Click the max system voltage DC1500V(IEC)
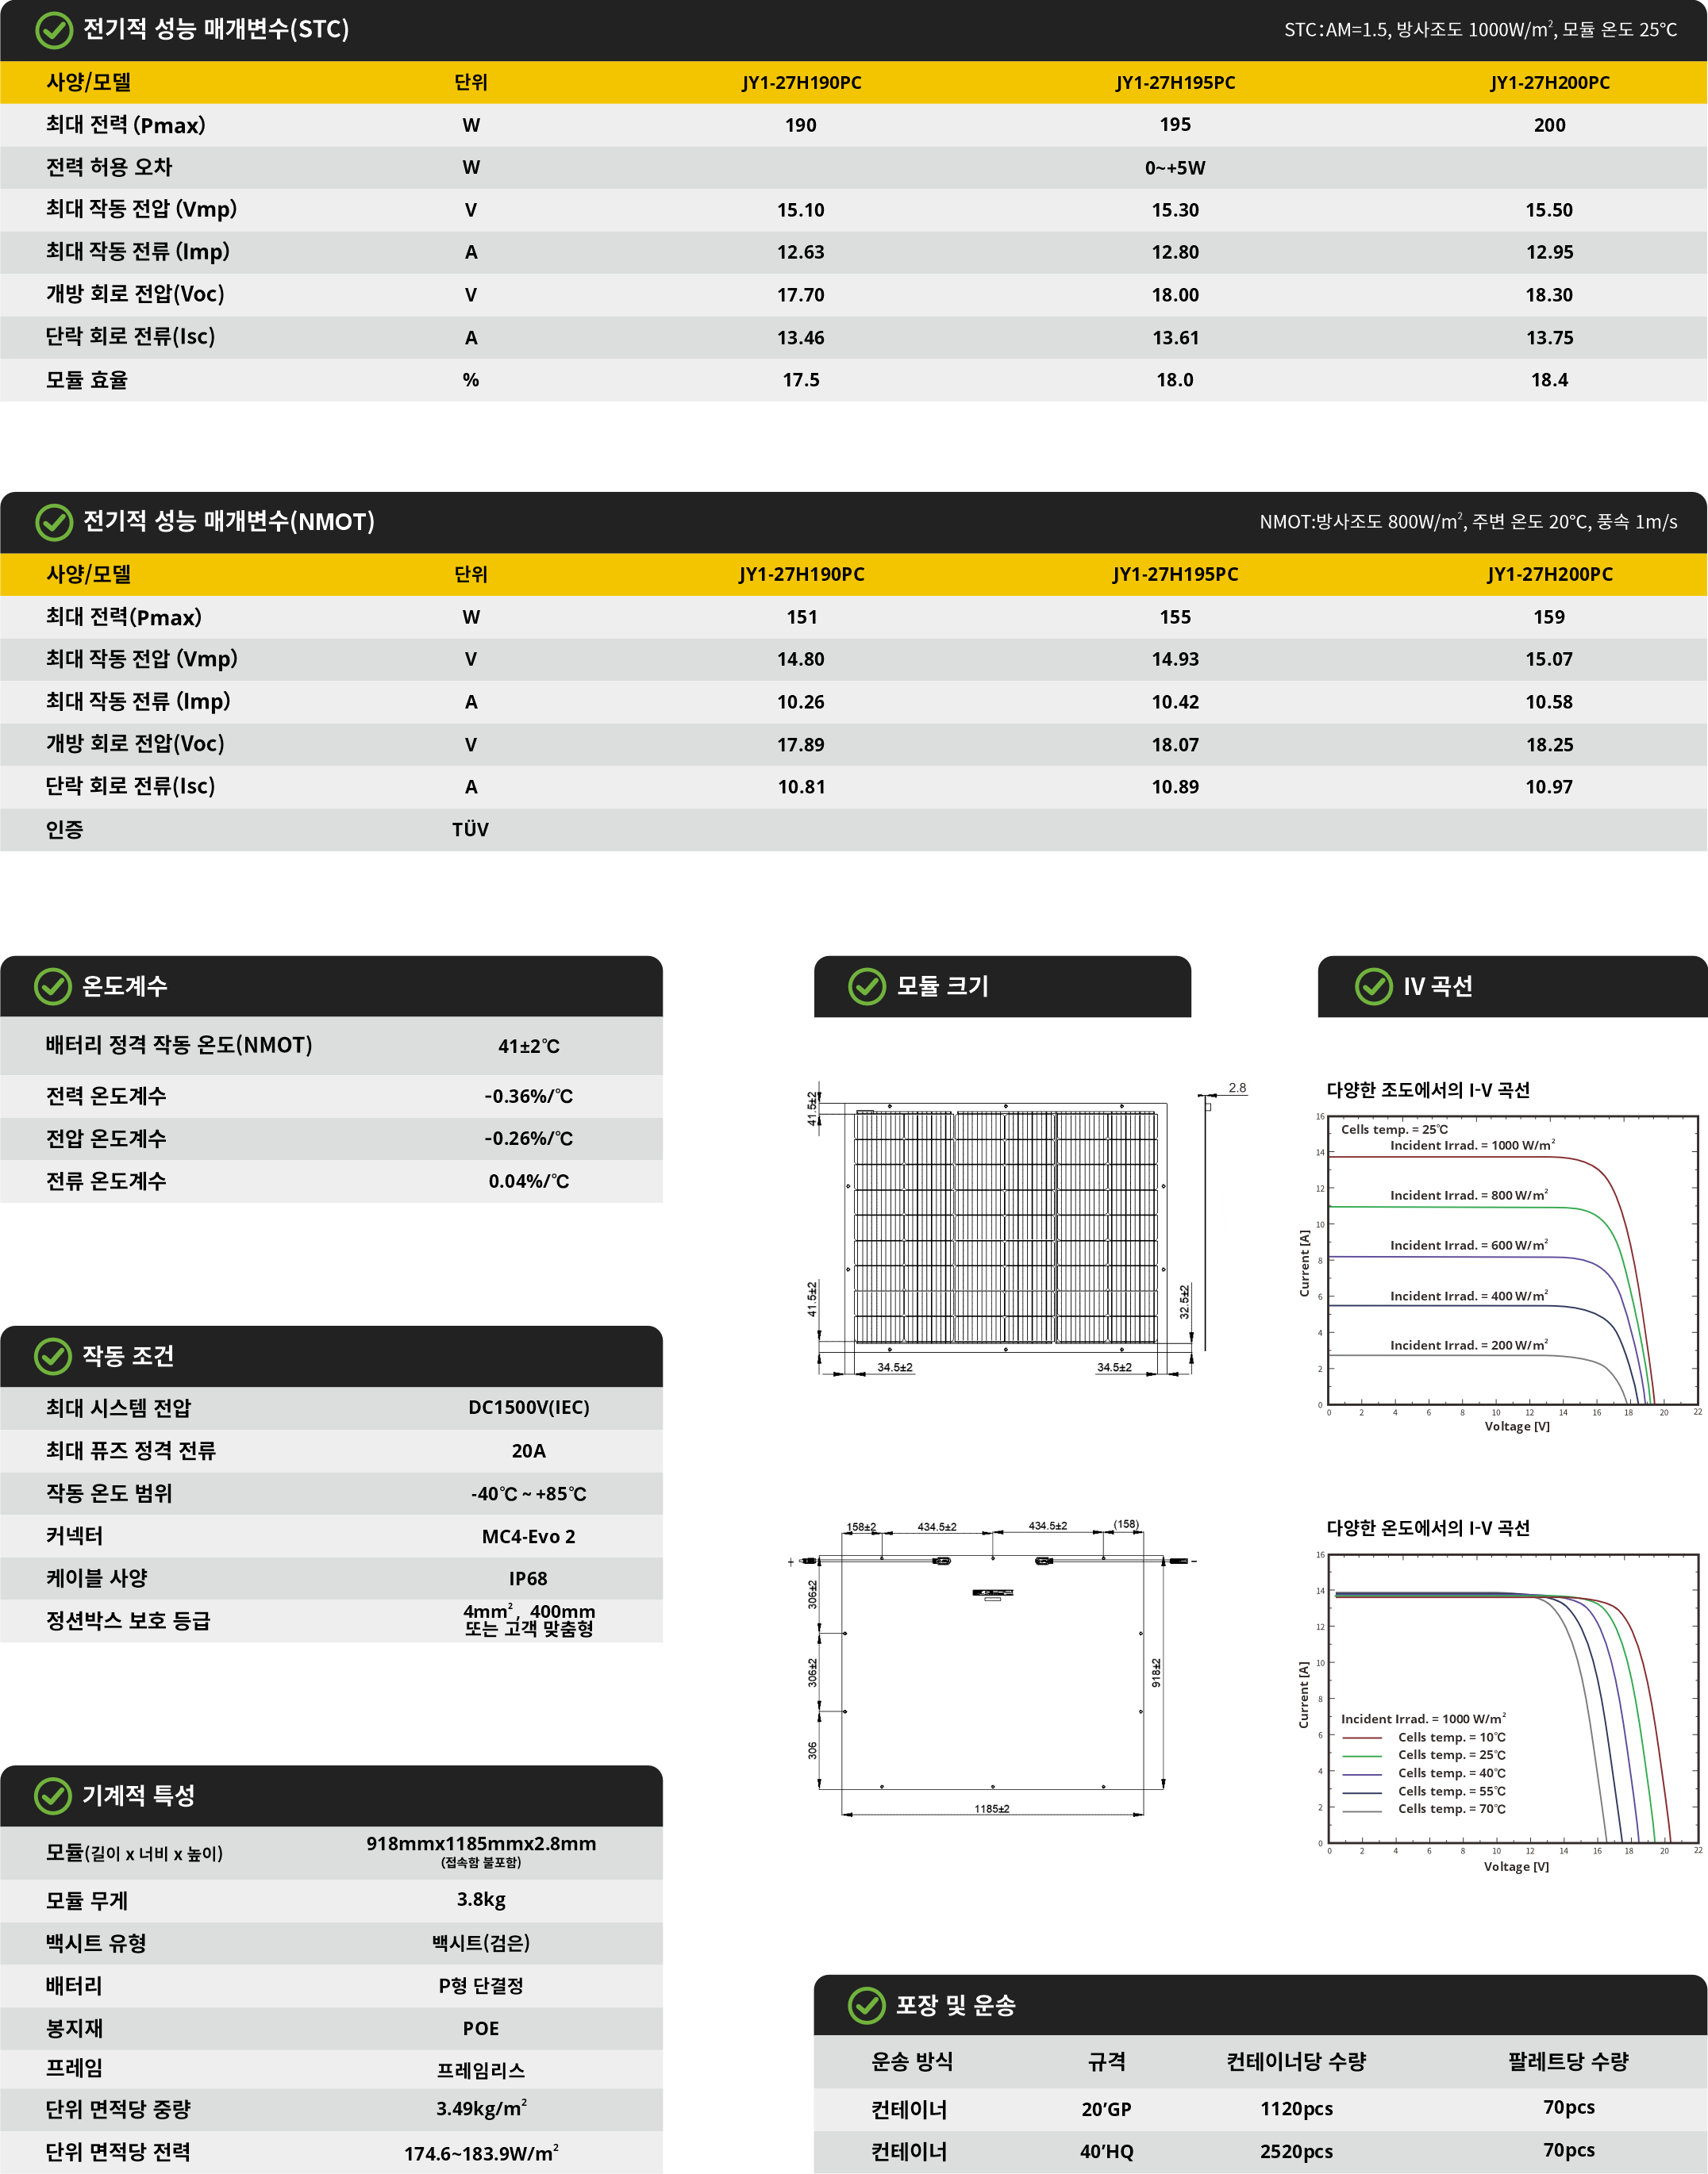The height and width of the screenshot is (2174, 1708). 529,1408
